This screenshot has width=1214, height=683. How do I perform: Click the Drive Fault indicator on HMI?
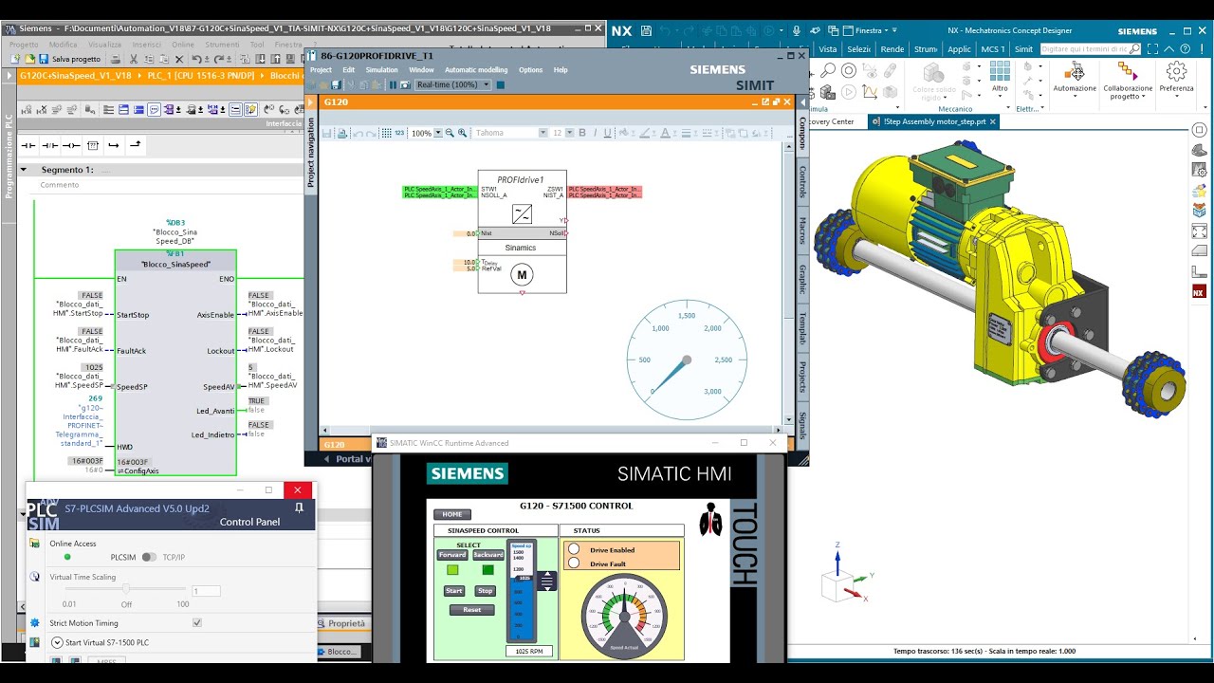[574, 563]
